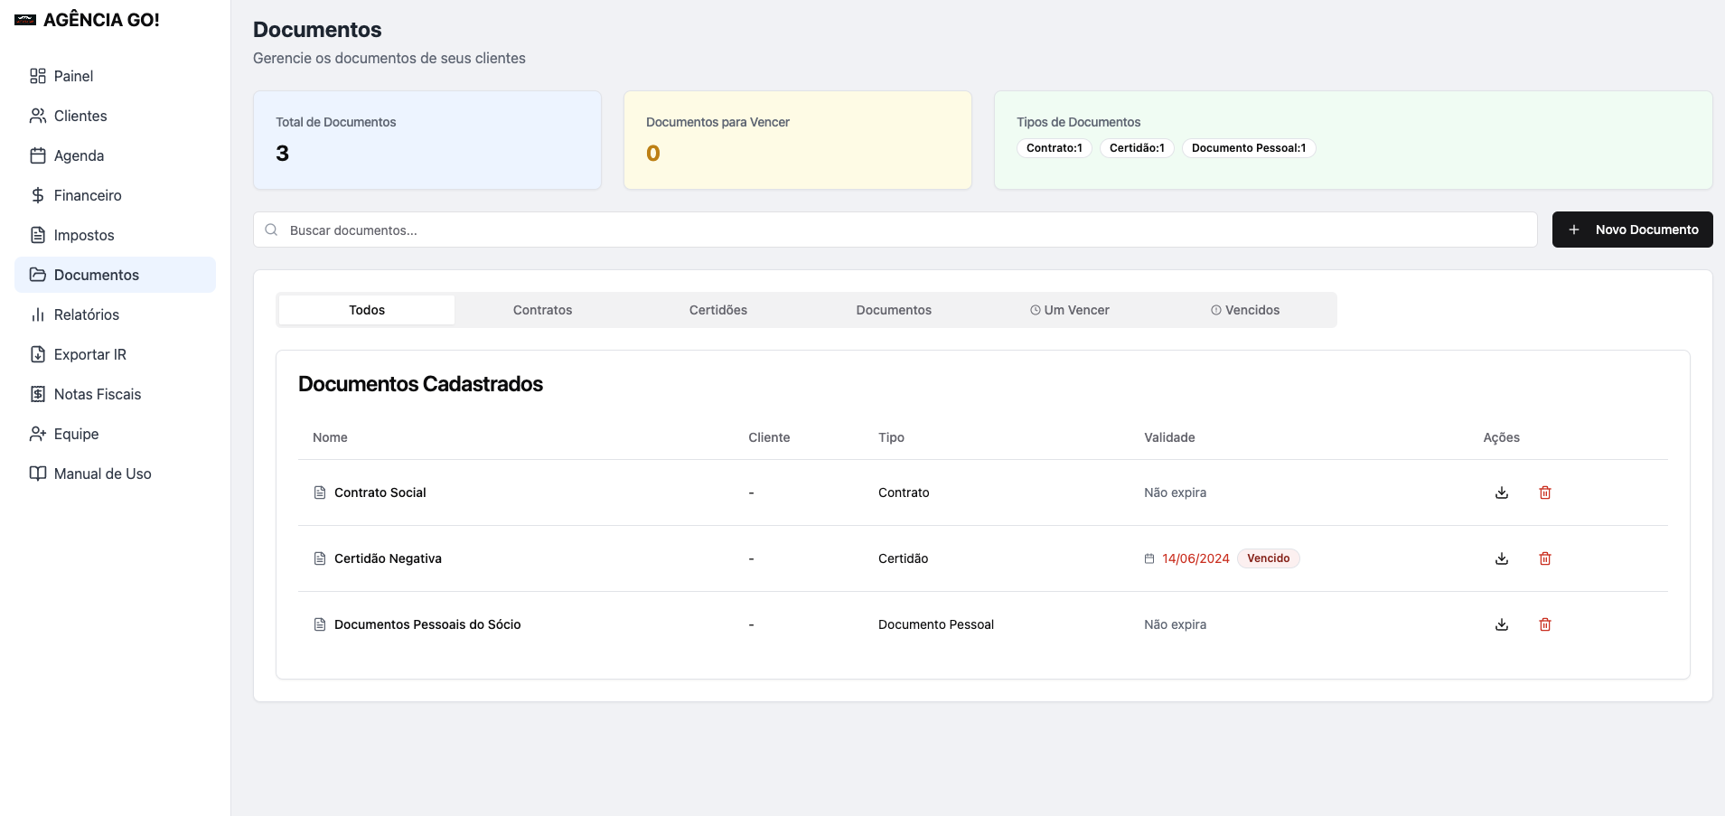Open the Documentos filter tab
This screenshot has width=1725, height=816.
click(894, 310)
